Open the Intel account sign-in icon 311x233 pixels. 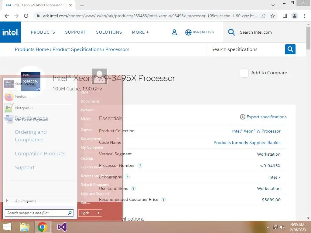coord(174,32)
